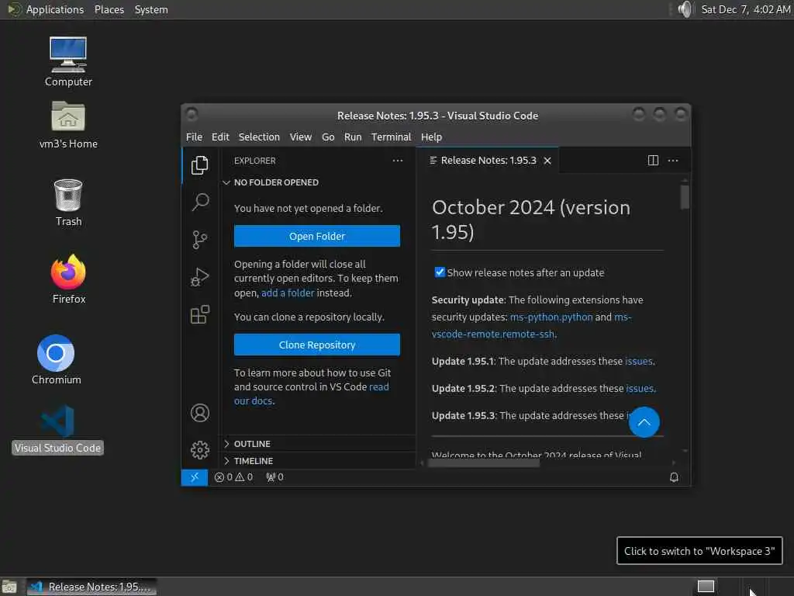Open the Manage gear icon

199,449
